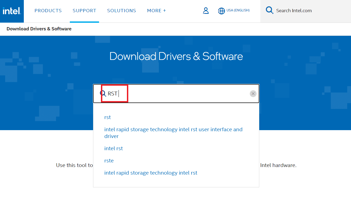Image resolution: width=351 pixels, height=199 pixels.
Task: Click the Download Drivers & Software breadcrumb
Action: tap(39, 29)
